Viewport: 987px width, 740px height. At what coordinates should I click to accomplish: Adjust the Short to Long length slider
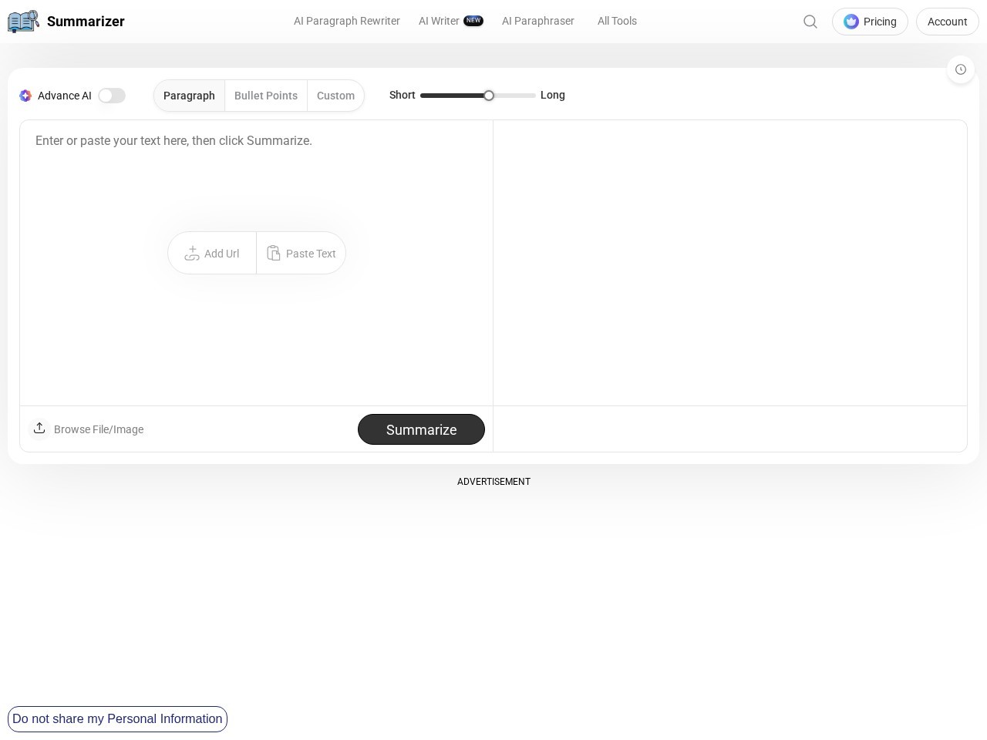point(489,95)
